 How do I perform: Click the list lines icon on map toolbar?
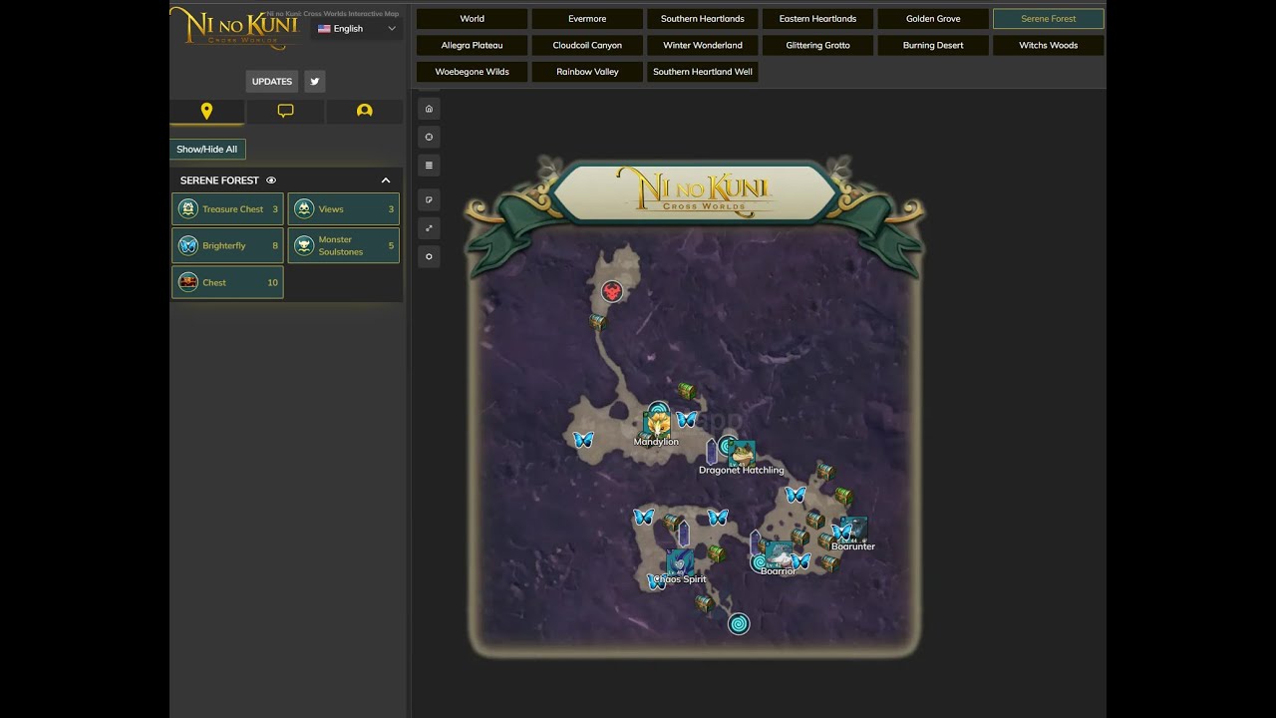pyautogui.click(x=429, y=165)
